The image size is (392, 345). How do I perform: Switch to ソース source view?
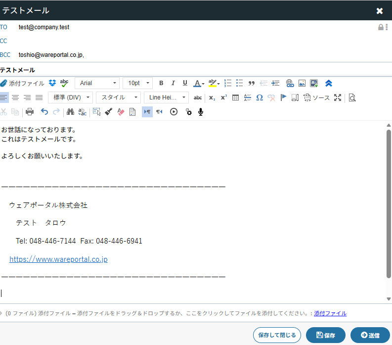point(316,98)
